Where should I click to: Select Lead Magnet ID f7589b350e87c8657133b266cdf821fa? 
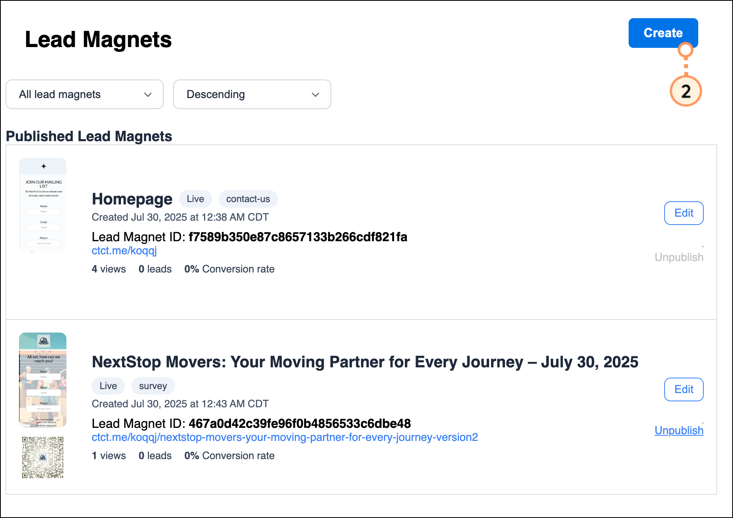click(x=298, y=237)
